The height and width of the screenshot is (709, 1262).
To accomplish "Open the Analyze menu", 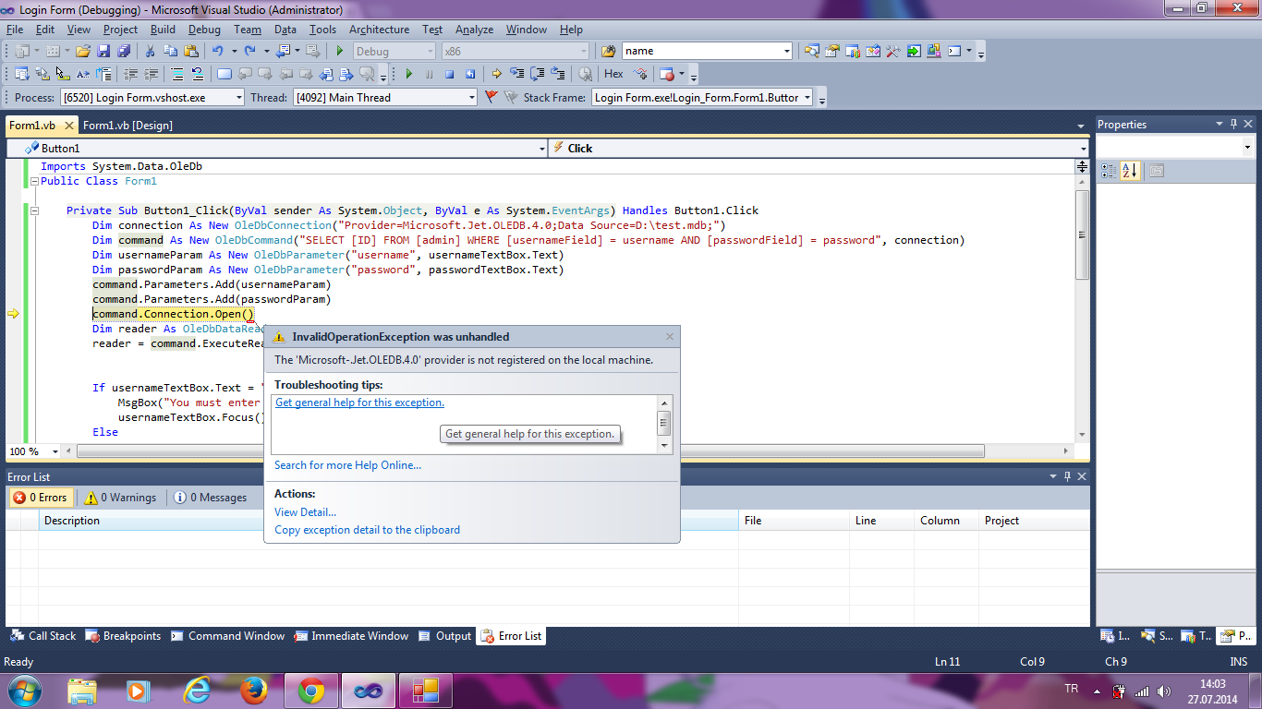I will [x=474, y=30].
